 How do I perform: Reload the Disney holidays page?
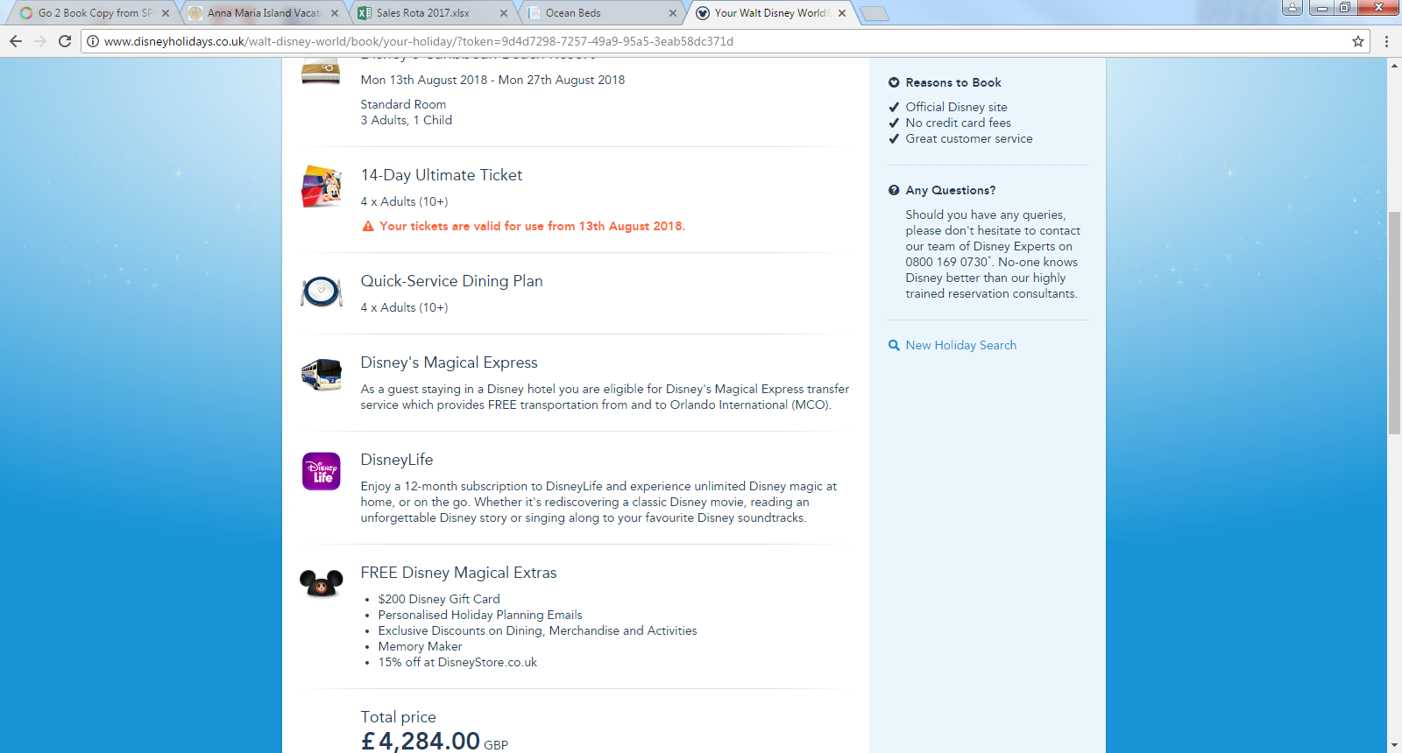point(65,41)
